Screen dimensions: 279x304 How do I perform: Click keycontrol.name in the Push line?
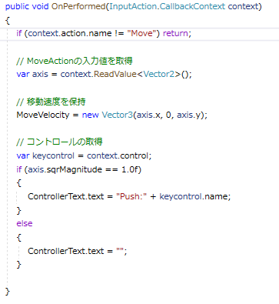click(x=194, y=196)
